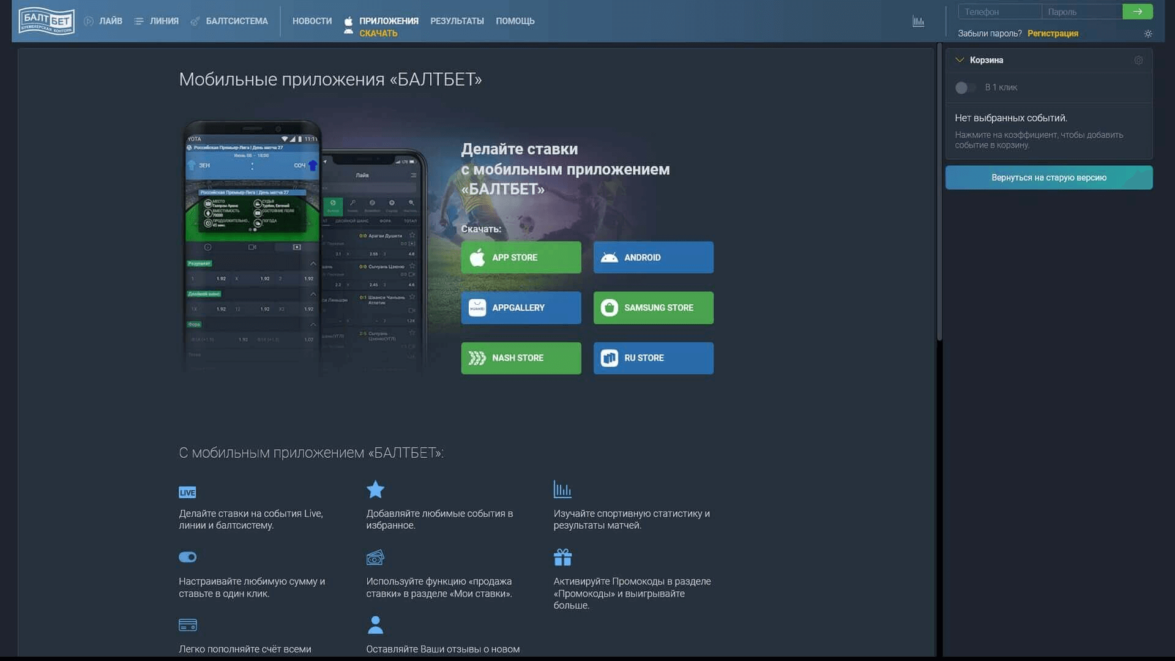This screenshot has width=1175, height=661.
Task: Click the Baltbet logo in the header
Action: tap(47, 21)
